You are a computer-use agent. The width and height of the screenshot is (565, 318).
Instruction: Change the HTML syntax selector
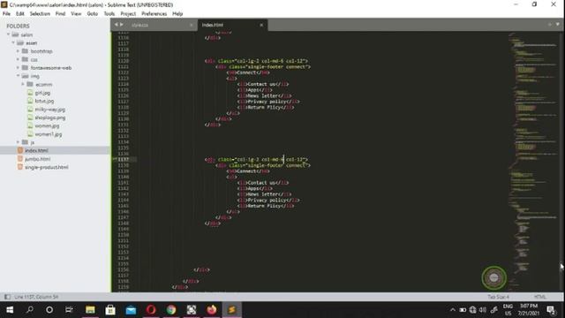pos(539,297)
